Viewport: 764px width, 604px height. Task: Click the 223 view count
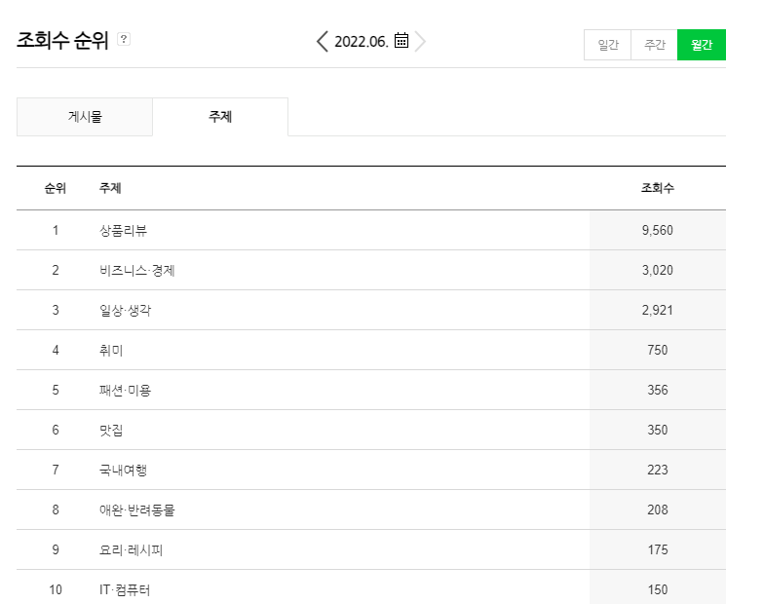[x=657, y=470]
